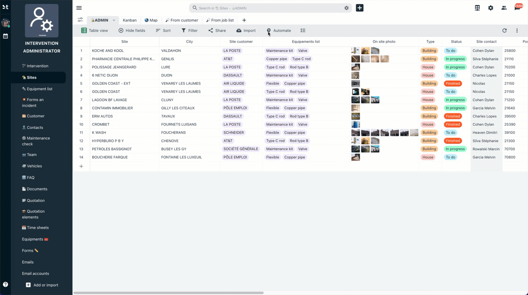Viewport: 528px width, 295px height.
Task: Click In progress status on CONTAMIN IMMOBILIER
Action: [x=455, y=108]
